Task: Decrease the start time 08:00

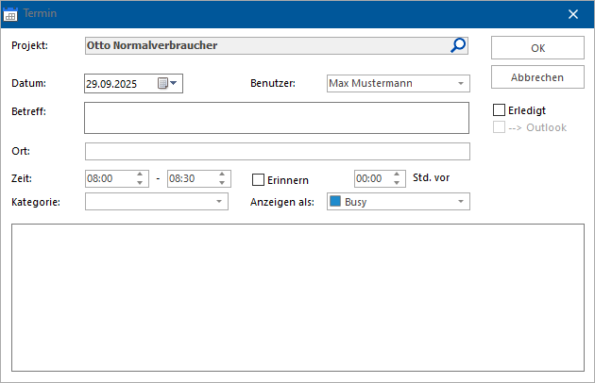Action: tap(140, 183)
